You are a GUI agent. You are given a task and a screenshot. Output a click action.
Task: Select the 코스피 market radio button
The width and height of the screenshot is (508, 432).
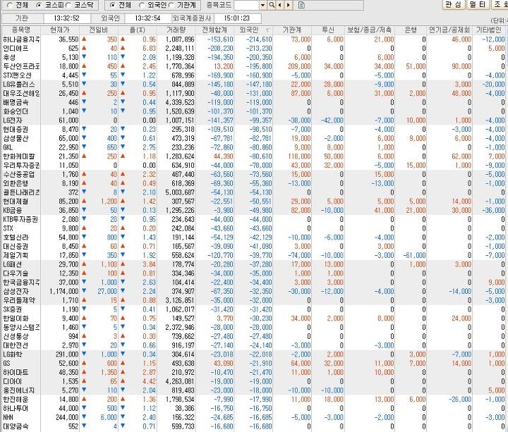[x=40, y=5]
